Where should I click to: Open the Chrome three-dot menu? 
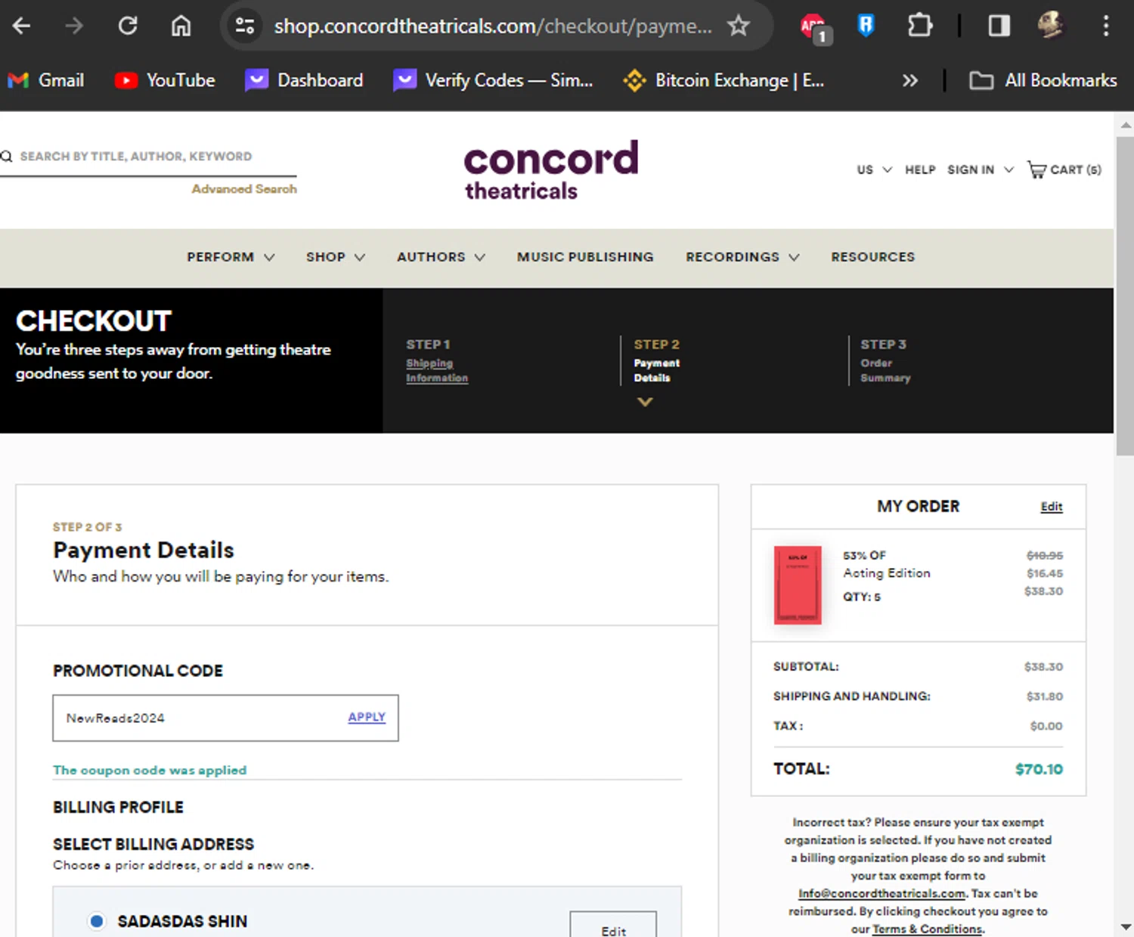[x=1106, y=26]
